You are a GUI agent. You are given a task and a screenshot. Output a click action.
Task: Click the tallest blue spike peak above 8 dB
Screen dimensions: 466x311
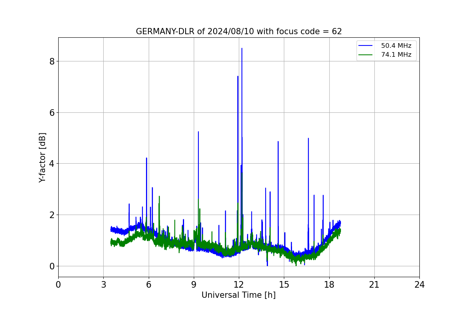(242, 49)
